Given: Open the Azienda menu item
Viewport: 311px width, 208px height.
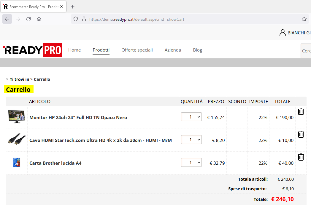Looking at the screenshot, I should point(173,50).
